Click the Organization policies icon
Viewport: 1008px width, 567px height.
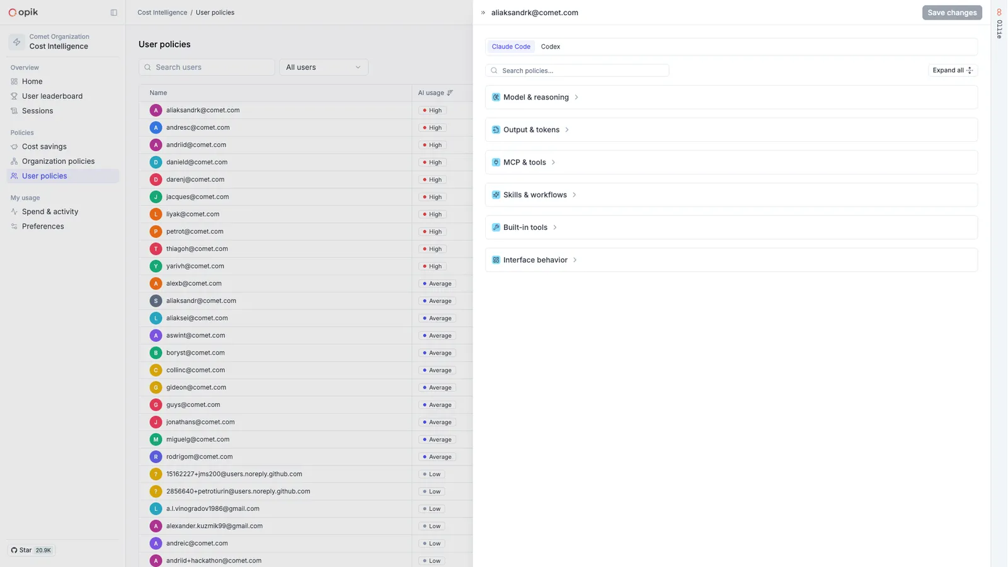point(14,161)
